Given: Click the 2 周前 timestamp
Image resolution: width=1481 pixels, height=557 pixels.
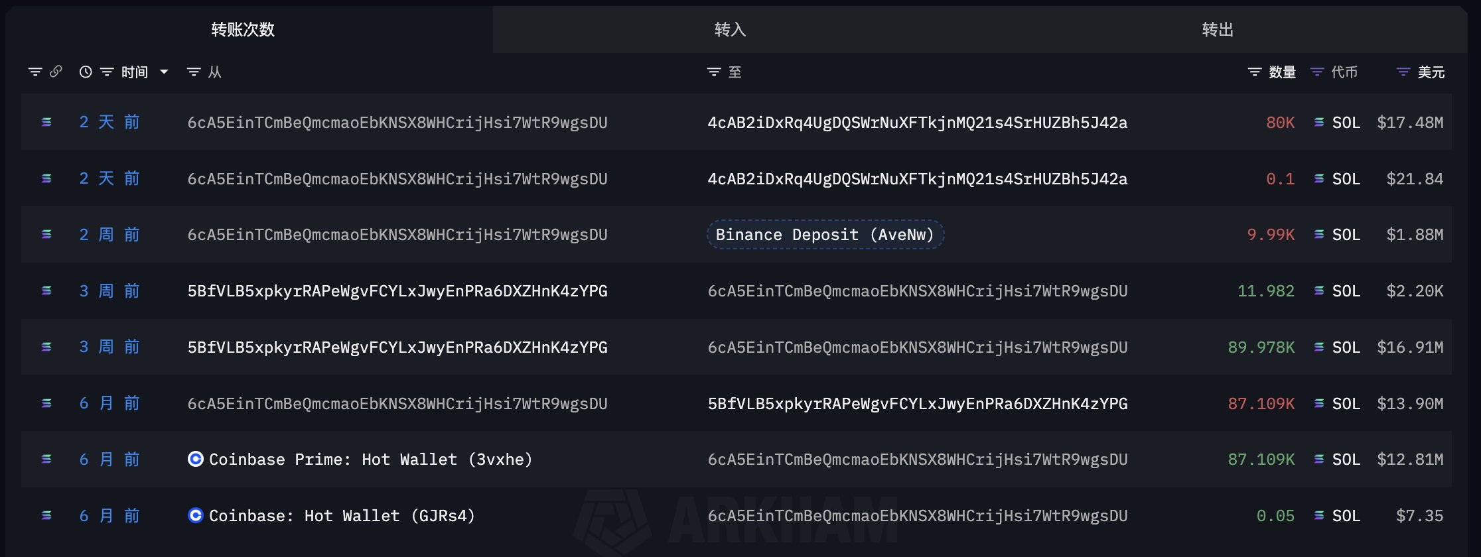Looking at the screenshot, I should pos(109,235).
